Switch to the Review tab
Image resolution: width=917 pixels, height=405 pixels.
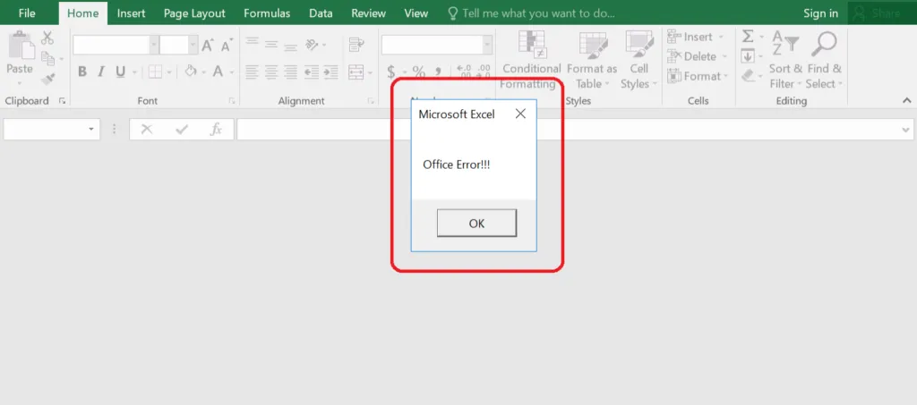point(368,13)
